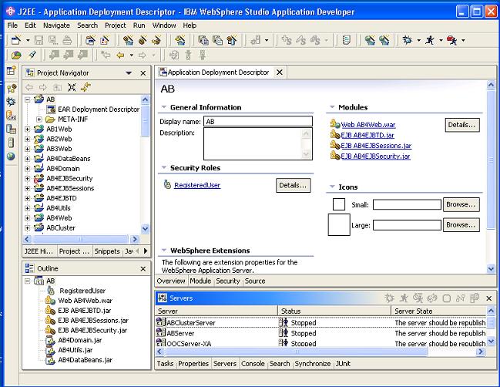Expand the META-INF folder node
This screenshot has height=387, width=500.
pyautogui.click(x=39, y=119)
